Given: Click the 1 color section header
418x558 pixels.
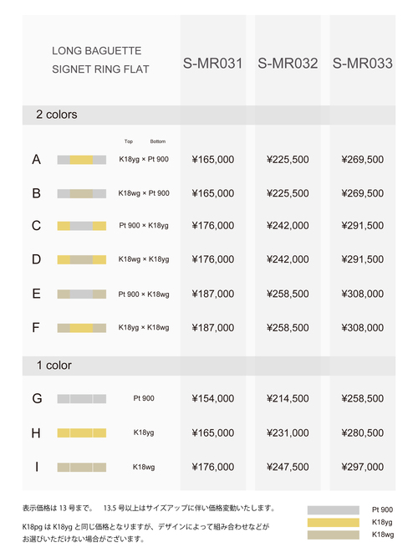Looking at the screenshot, I should [x=209, y=366].
